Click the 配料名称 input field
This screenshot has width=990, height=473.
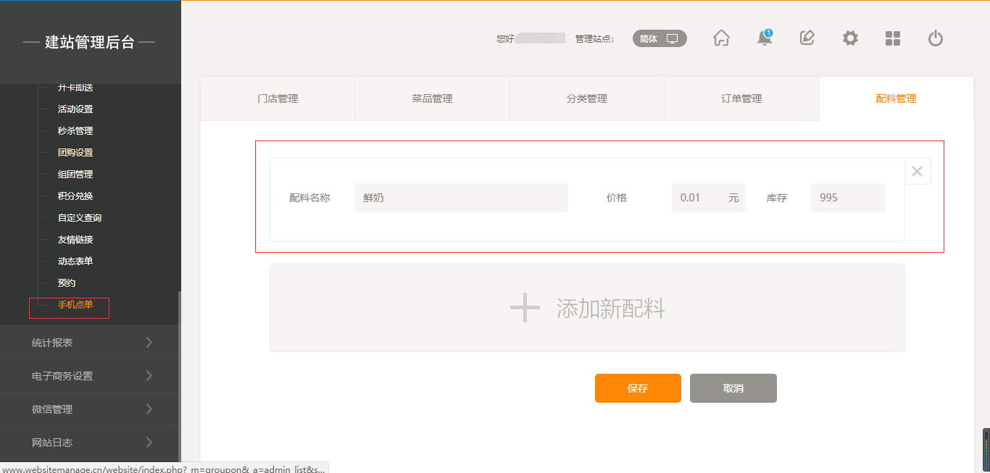461,198
